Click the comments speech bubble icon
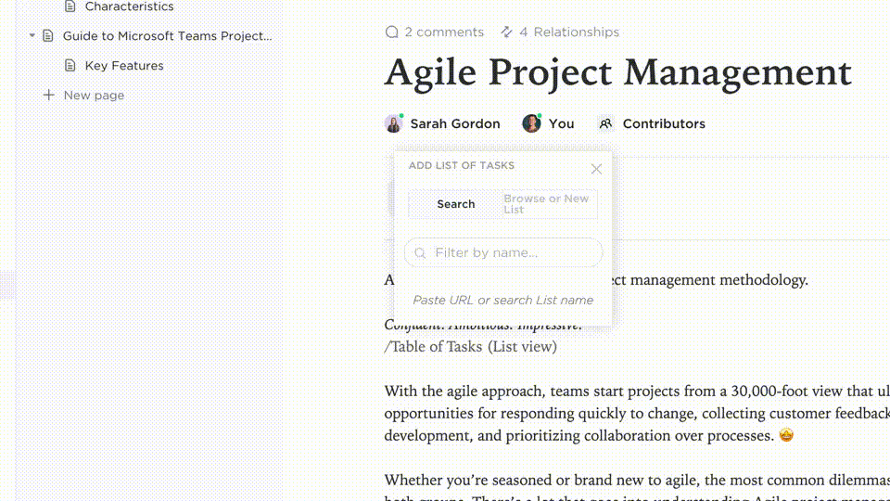The width and height of the screenshot is (890, 501). [391, 32]
